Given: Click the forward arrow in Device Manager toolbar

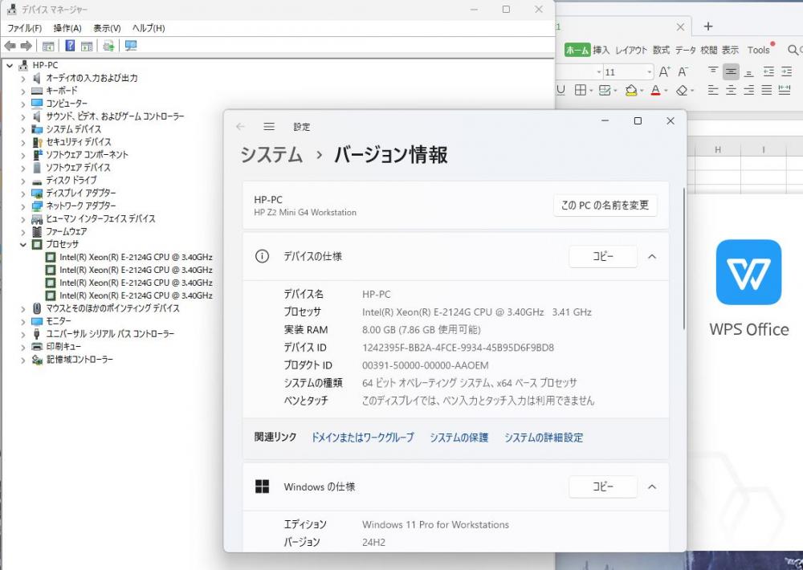Looking at the screenshot, I should pyautogui.click(x=26, y=46).
